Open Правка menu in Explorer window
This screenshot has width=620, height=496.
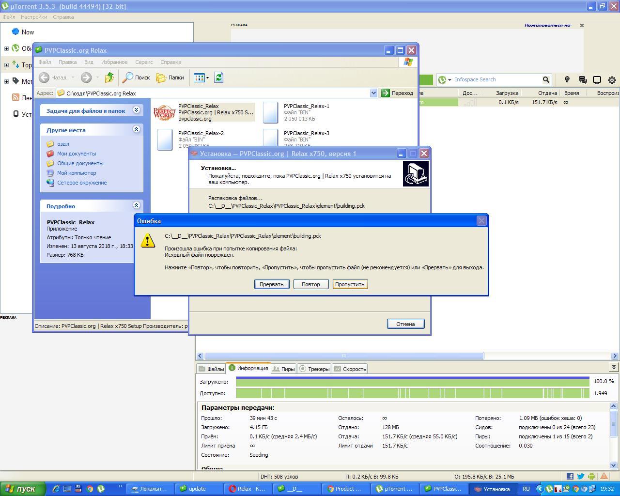click(x=67, y=62)
